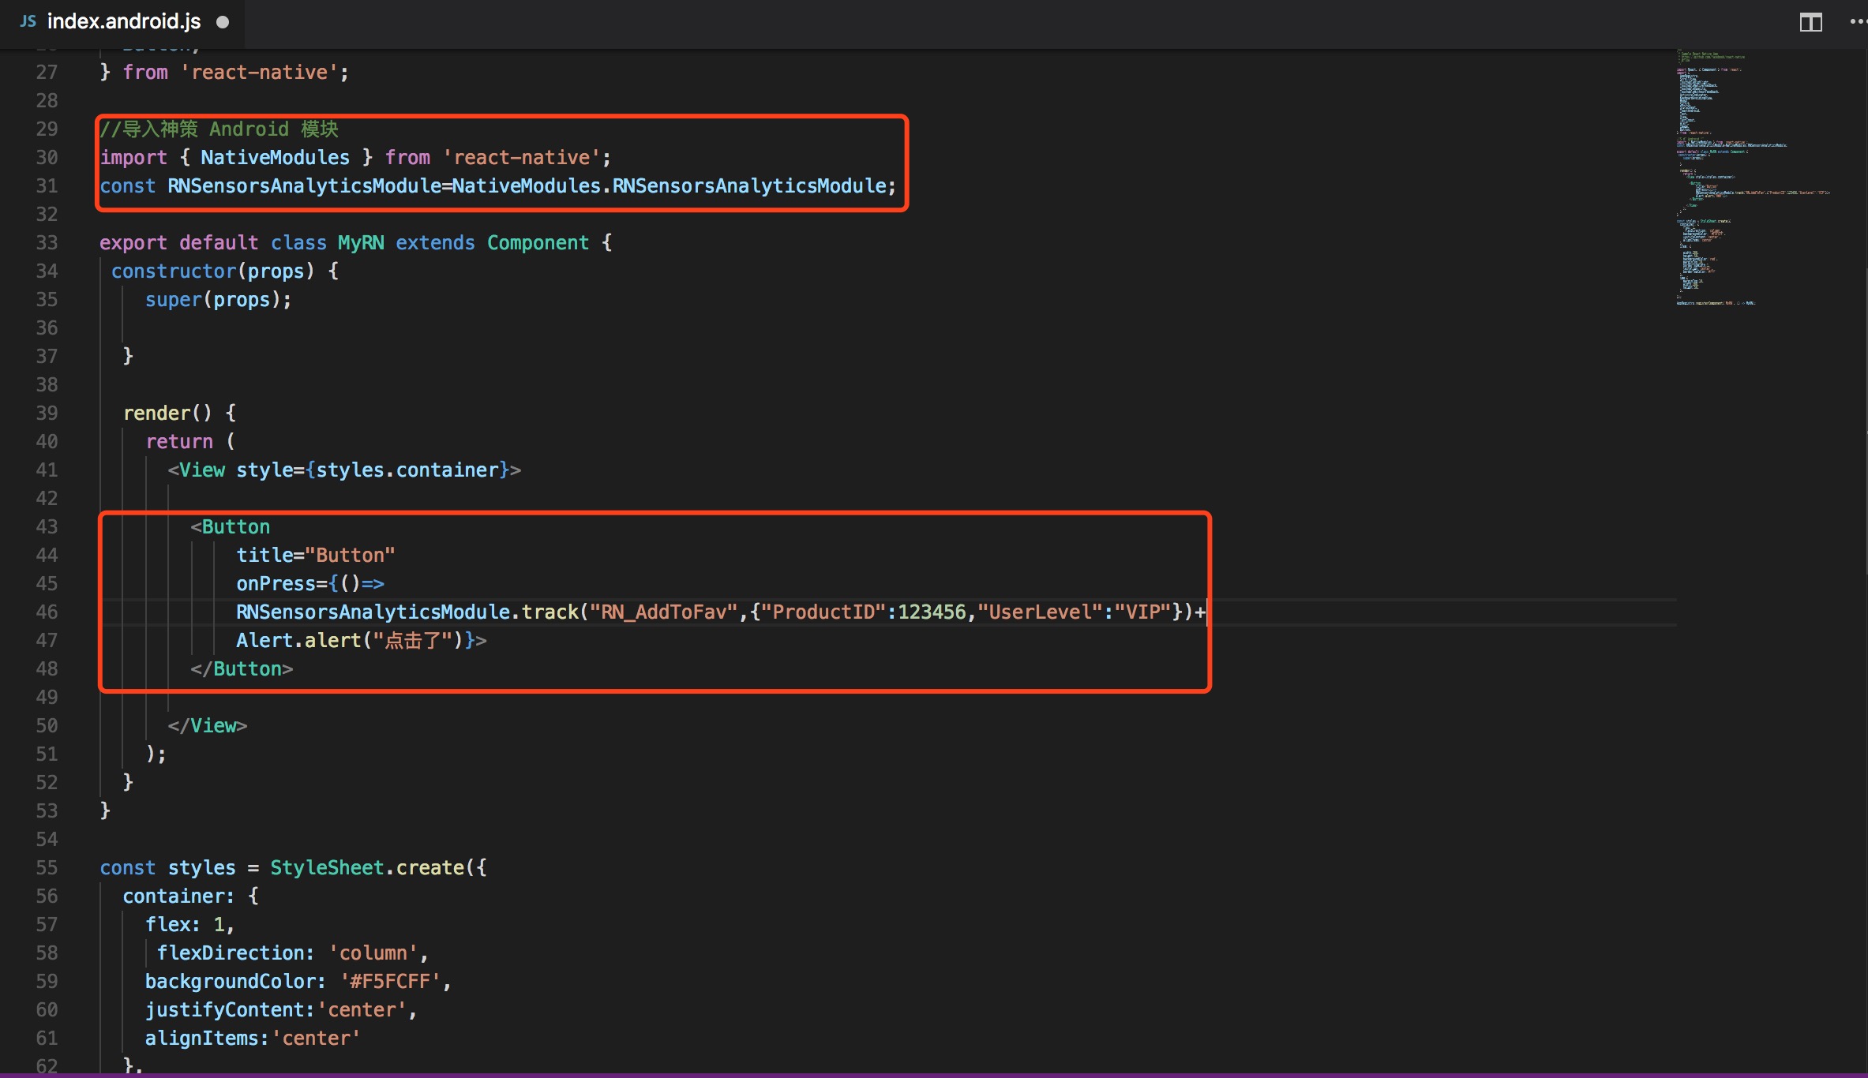Click line number 33 in the gutter
Viewport: 1868px width, 1078px height.
[47, 242]
